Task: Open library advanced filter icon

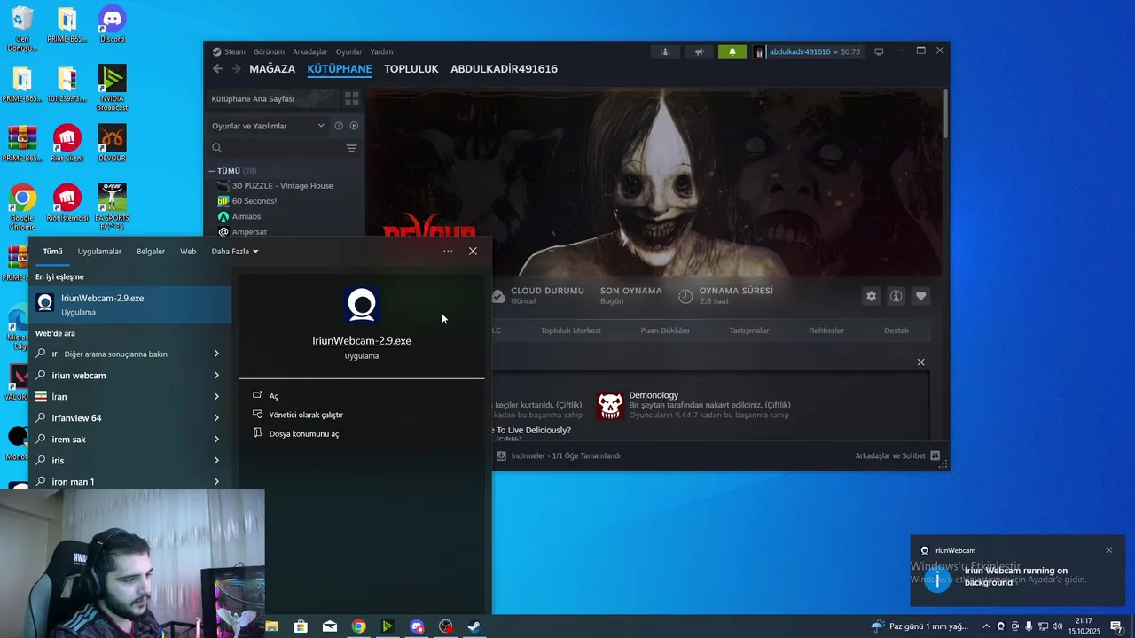Action: point(351,148)
